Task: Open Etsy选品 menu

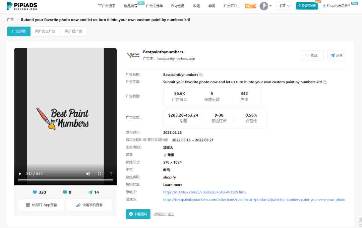Action: pyautogui.click(x=178, y=6)
